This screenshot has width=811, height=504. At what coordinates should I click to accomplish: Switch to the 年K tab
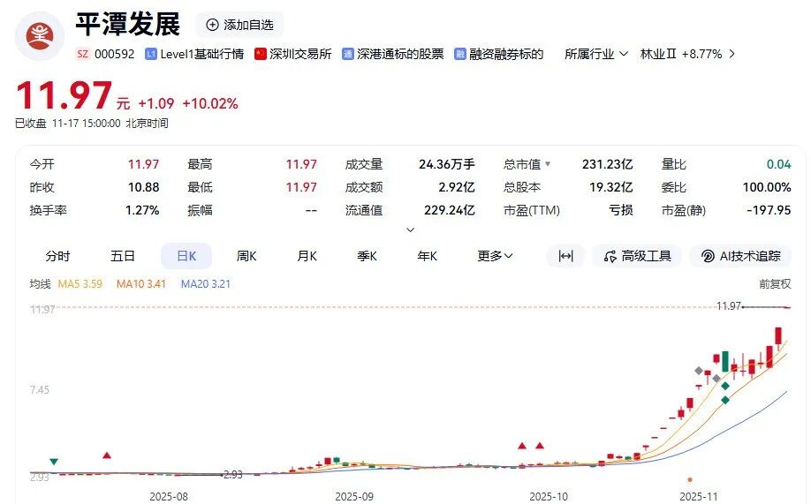click(x=428, y=256)
